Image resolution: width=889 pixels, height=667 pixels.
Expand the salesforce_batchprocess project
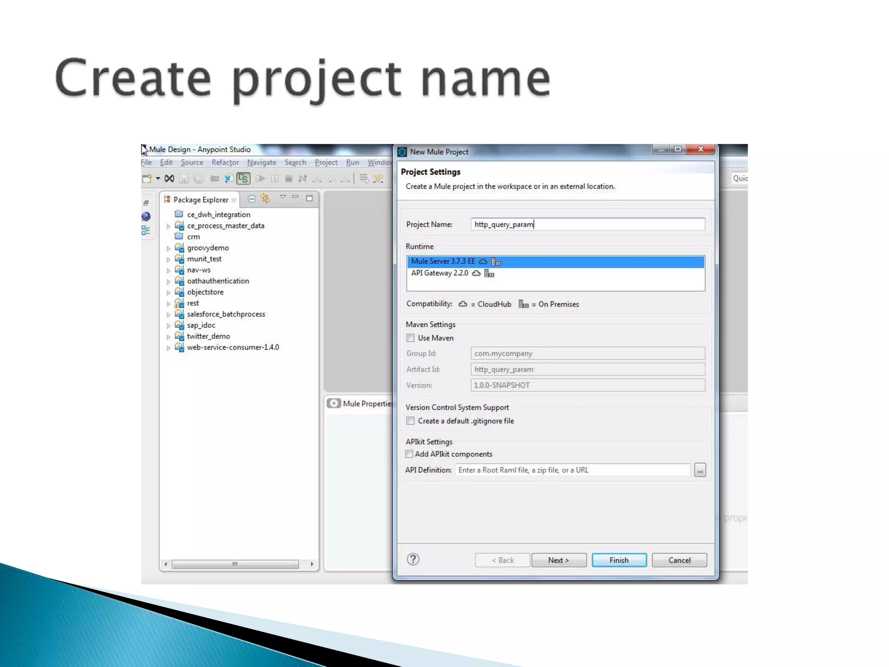point(168,315)
